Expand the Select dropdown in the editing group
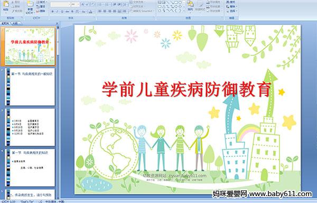 [232, 11]
